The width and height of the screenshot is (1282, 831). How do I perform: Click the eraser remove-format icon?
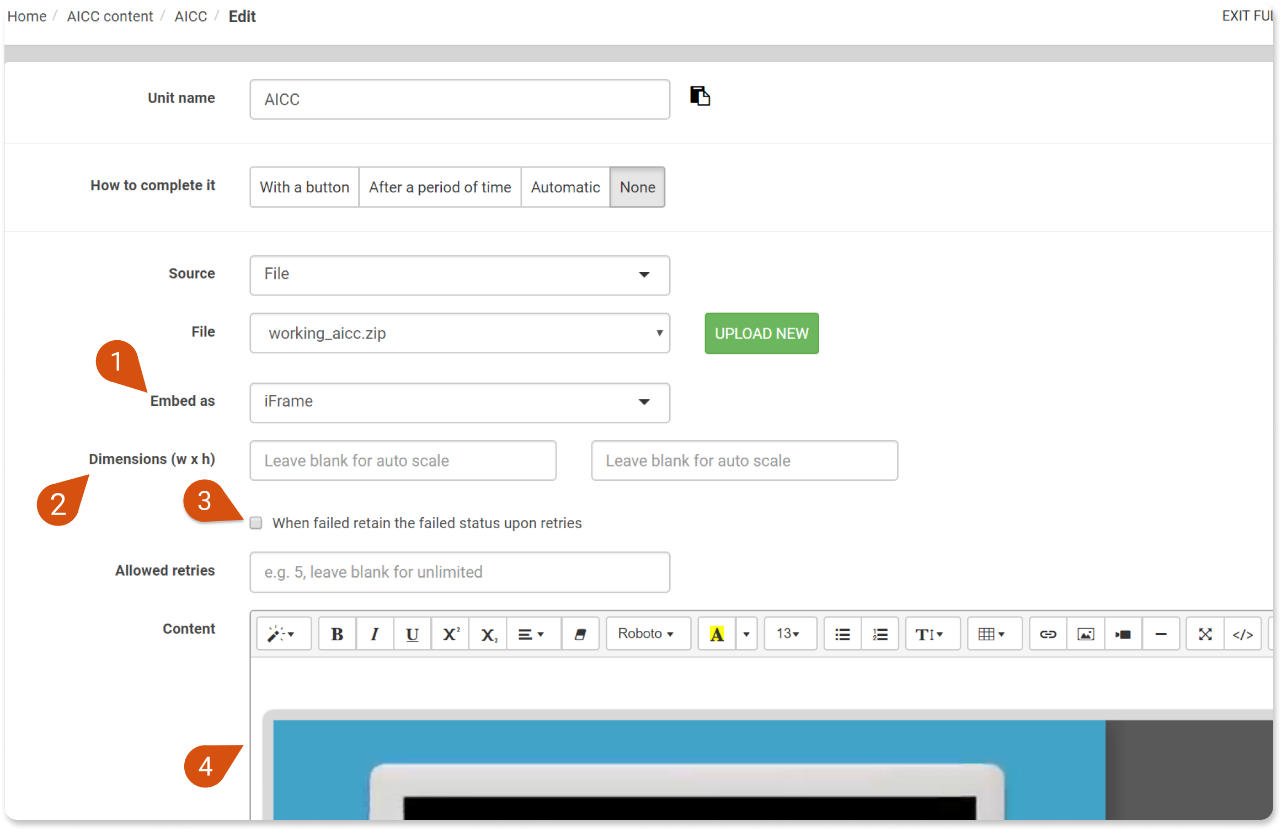click(580, 634)
